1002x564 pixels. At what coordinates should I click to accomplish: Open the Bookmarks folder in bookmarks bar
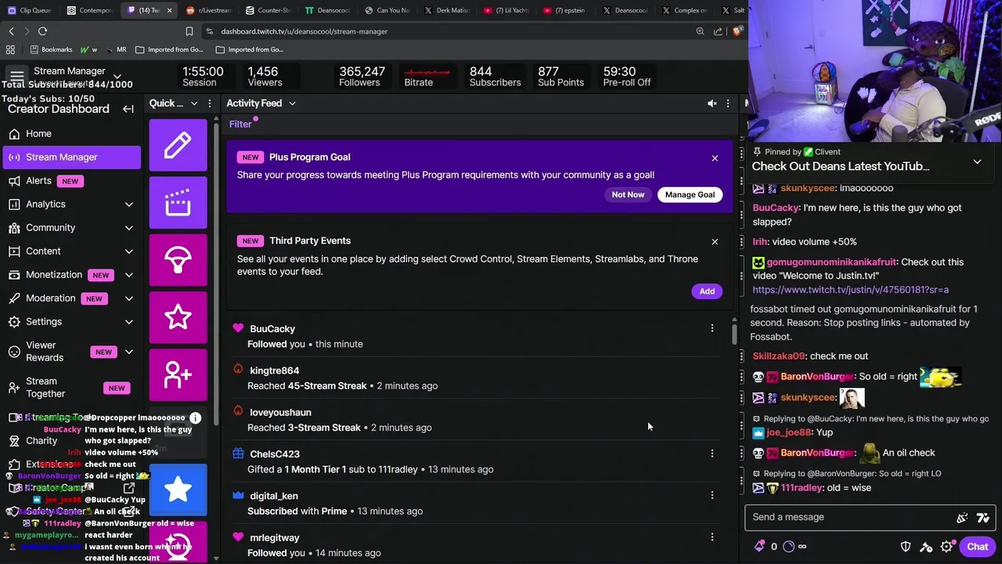[x=51, y=49]
